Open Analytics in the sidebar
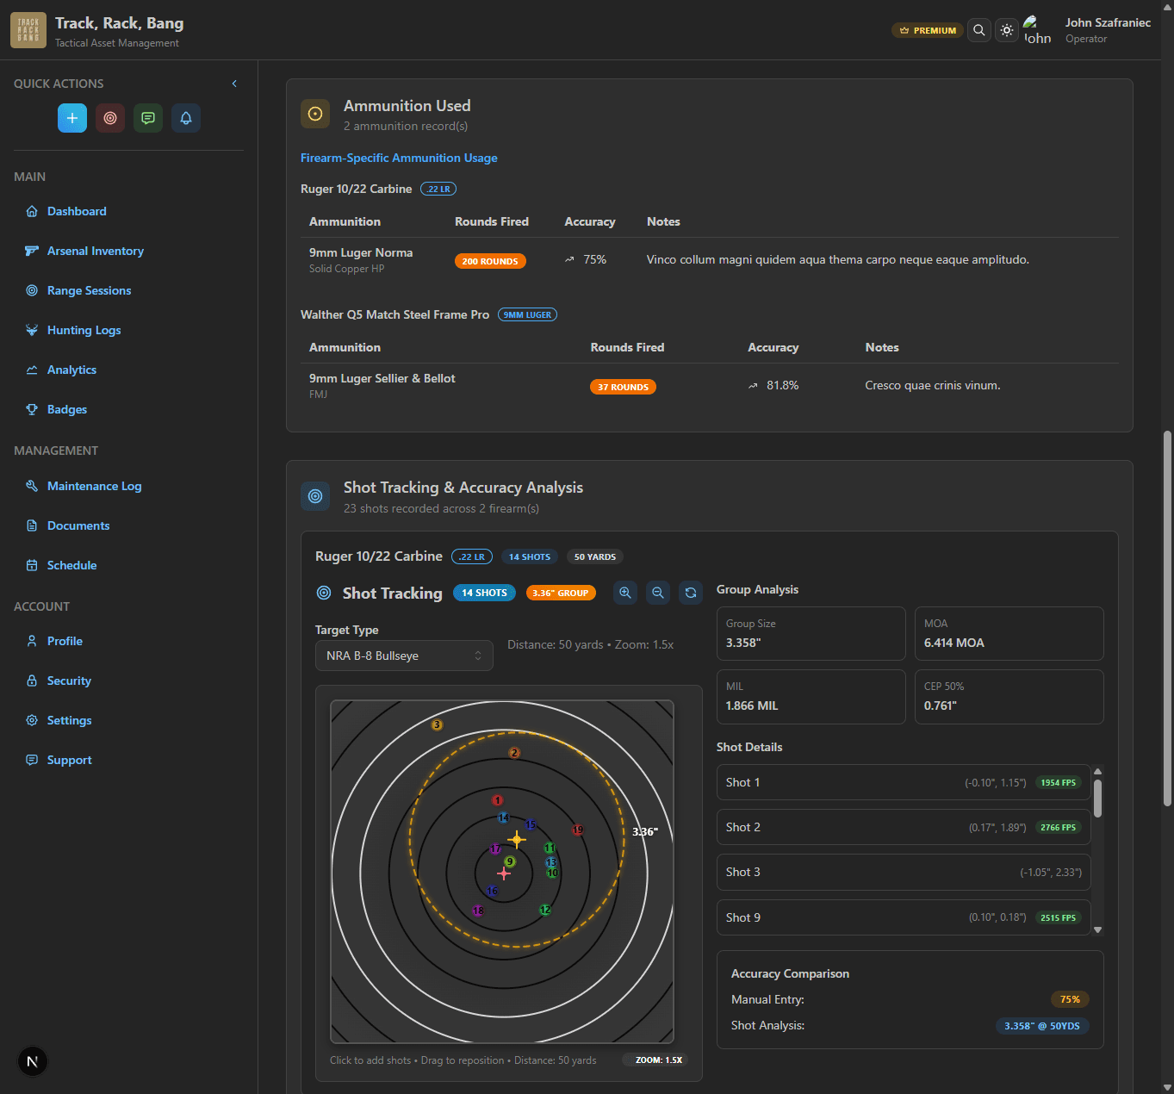This screenshot has height=1094, width=1174. (x=71, y=370)
